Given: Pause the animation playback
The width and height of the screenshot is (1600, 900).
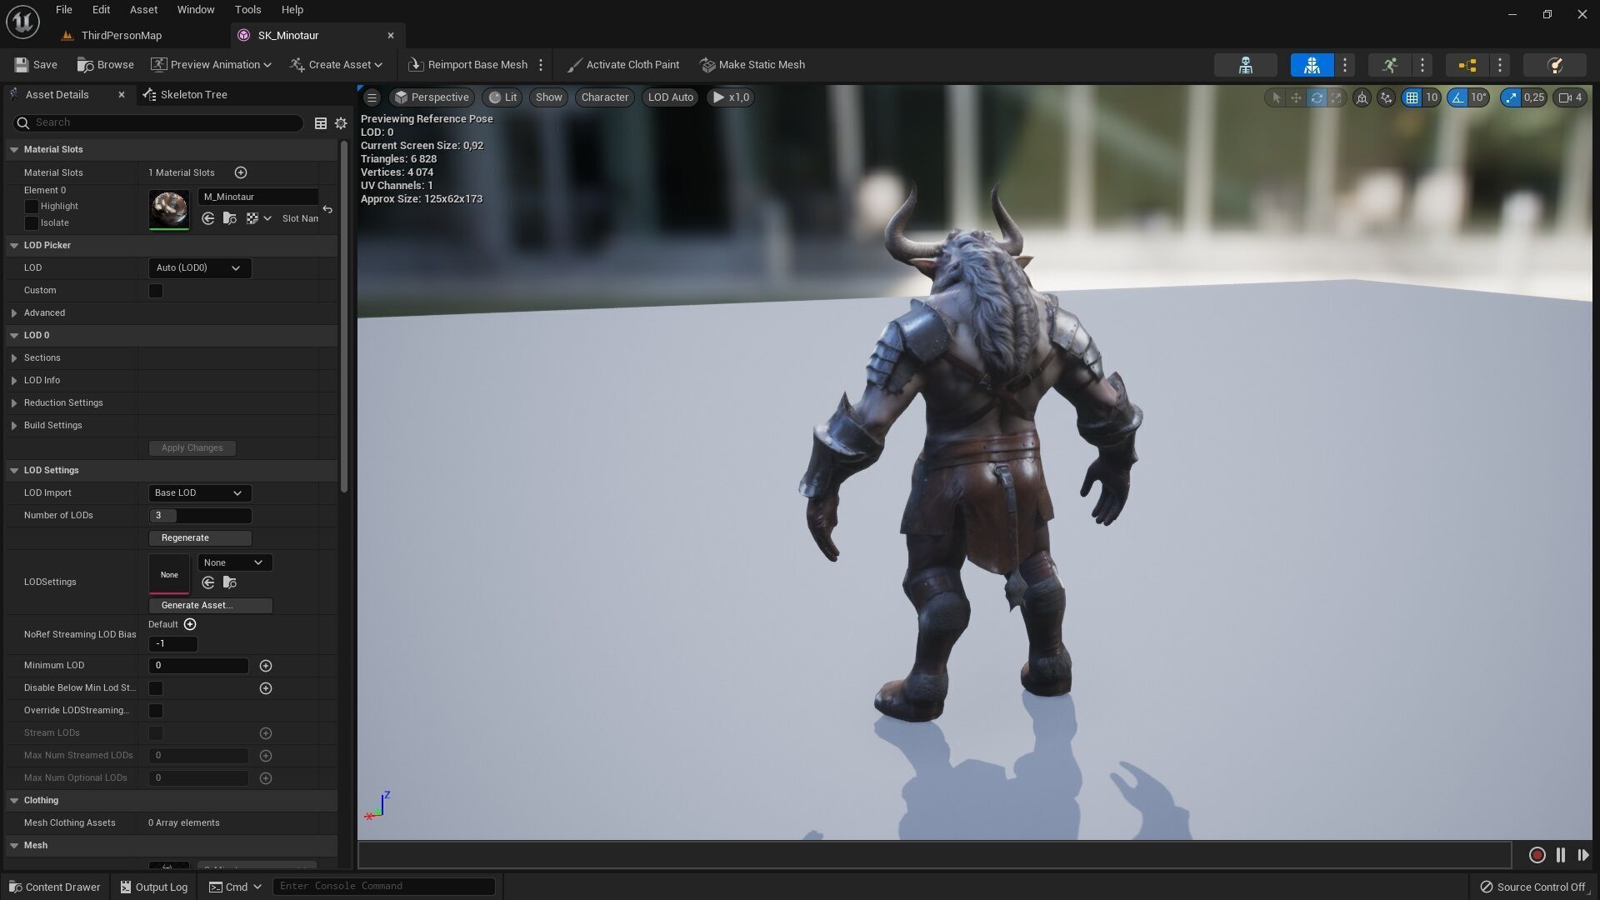Looking at the screenshot, I should pos(1560,855).
